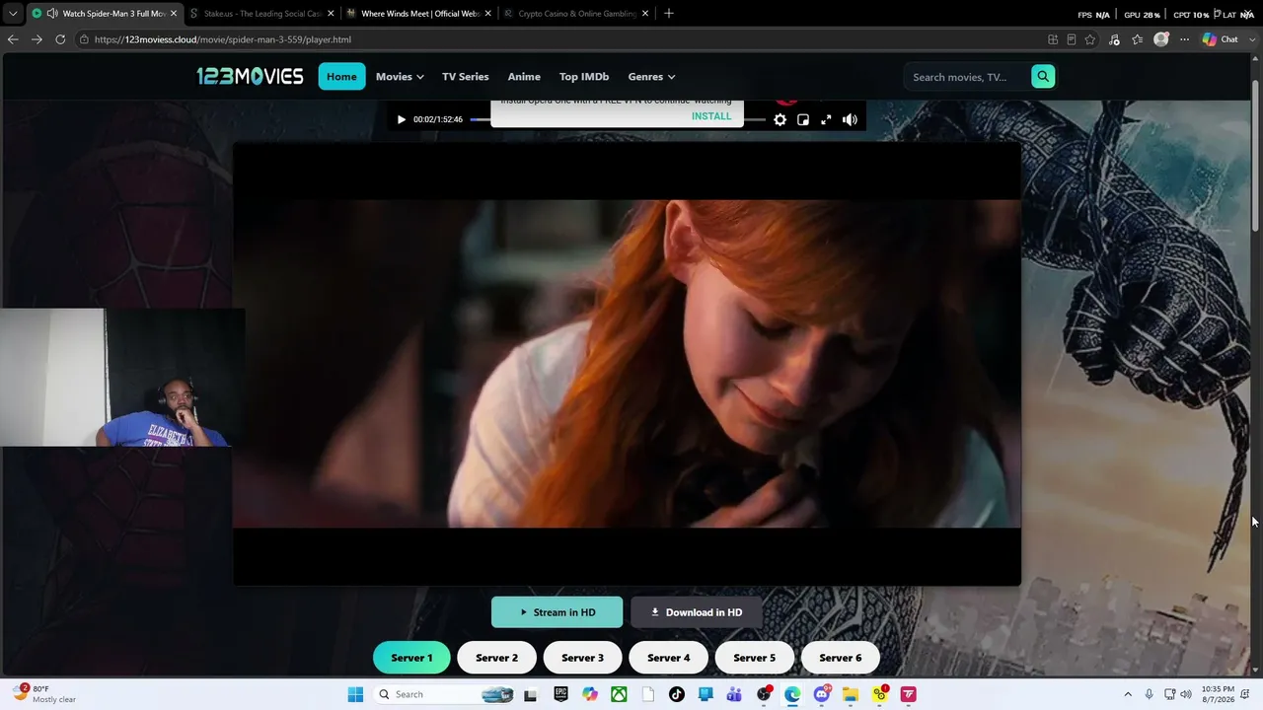Close the Crypto Casino tab
The image size is (1263, 710).
pyautogui.click(x=646, y=14)
